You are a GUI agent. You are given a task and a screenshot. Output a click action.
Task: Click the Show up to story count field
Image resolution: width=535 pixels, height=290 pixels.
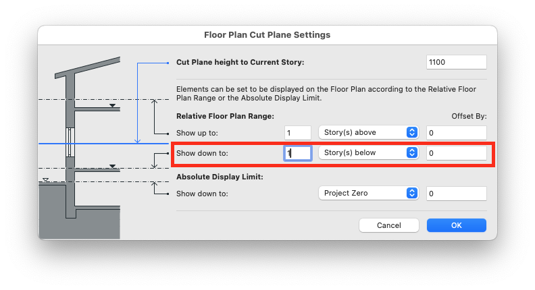[x=298, y=133]
